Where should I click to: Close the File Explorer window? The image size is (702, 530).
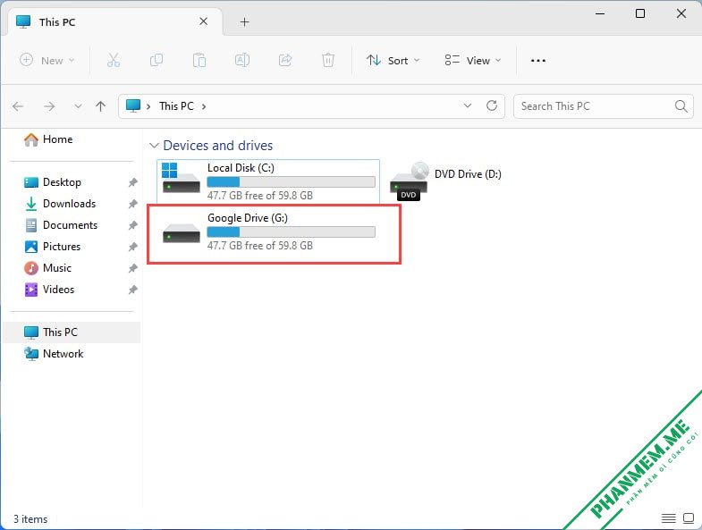[x=681, y=13]
